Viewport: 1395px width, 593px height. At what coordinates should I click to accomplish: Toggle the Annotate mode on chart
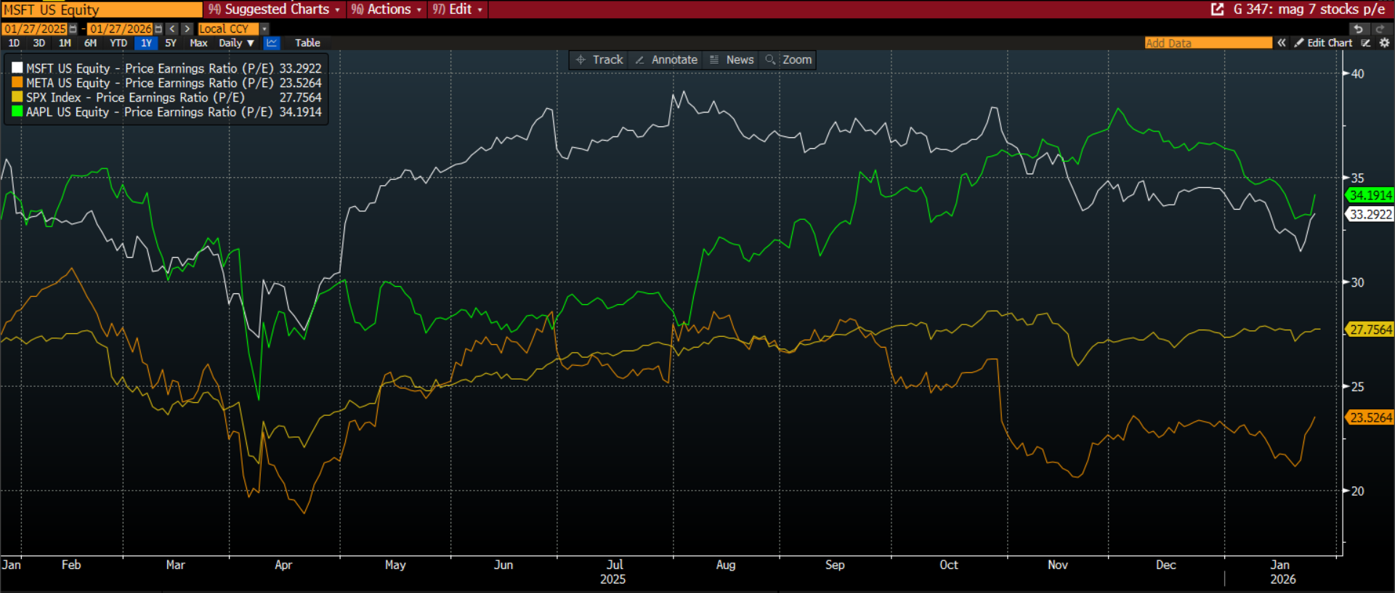666,60
